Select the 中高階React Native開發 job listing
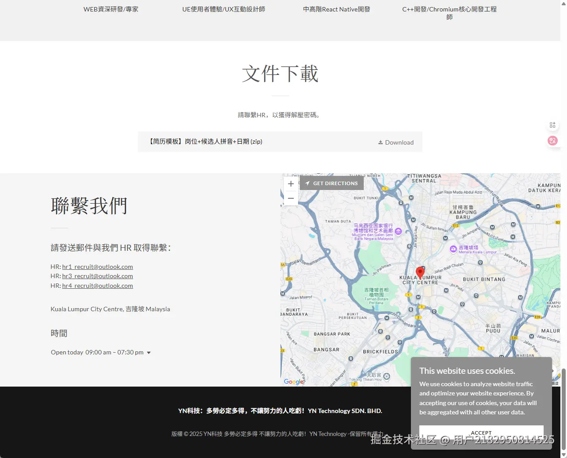This screenshot has width=567, height=458. pyautogui.click(x=337, y=9)
